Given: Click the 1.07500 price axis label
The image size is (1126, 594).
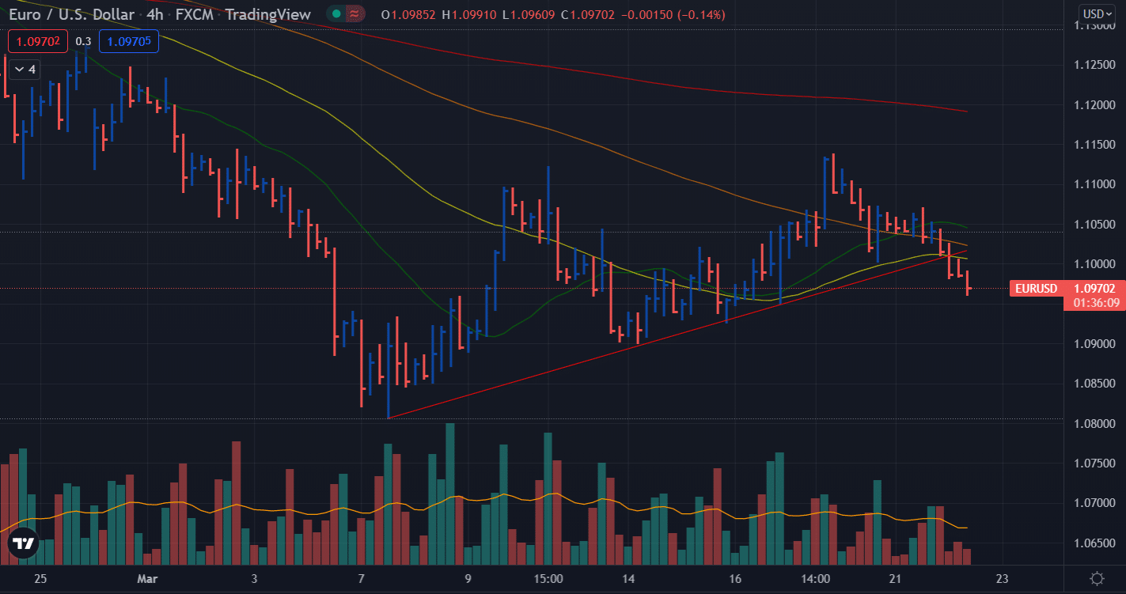Looking at the screenshot, I should 1094,463.
